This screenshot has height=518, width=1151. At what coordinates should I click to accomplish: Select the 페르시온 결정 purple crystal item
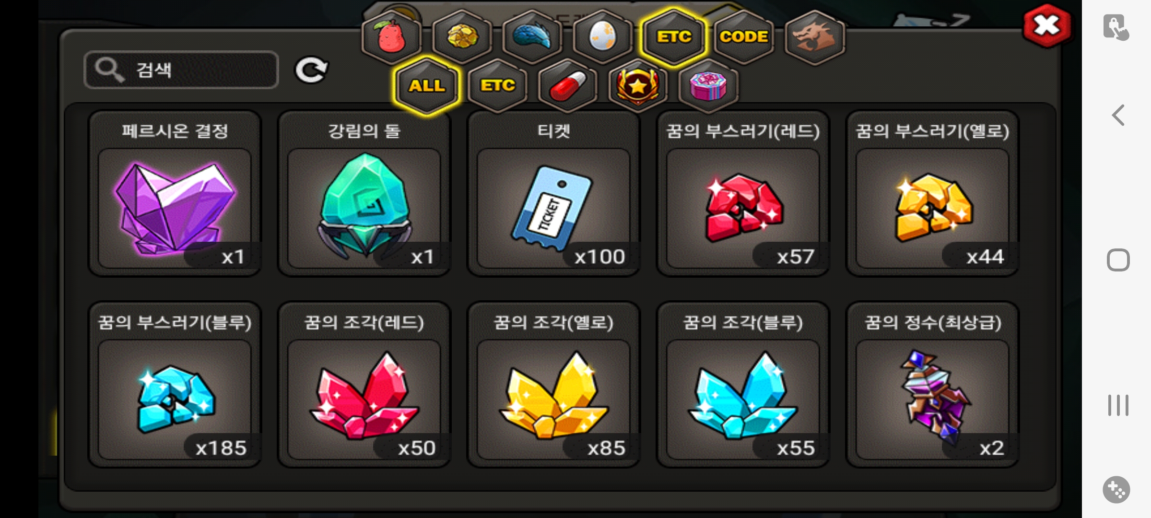click(175, 193)
